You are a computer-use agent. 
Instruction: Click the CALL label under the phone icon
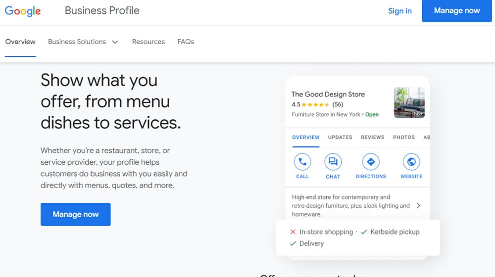(x=302, y=177)
